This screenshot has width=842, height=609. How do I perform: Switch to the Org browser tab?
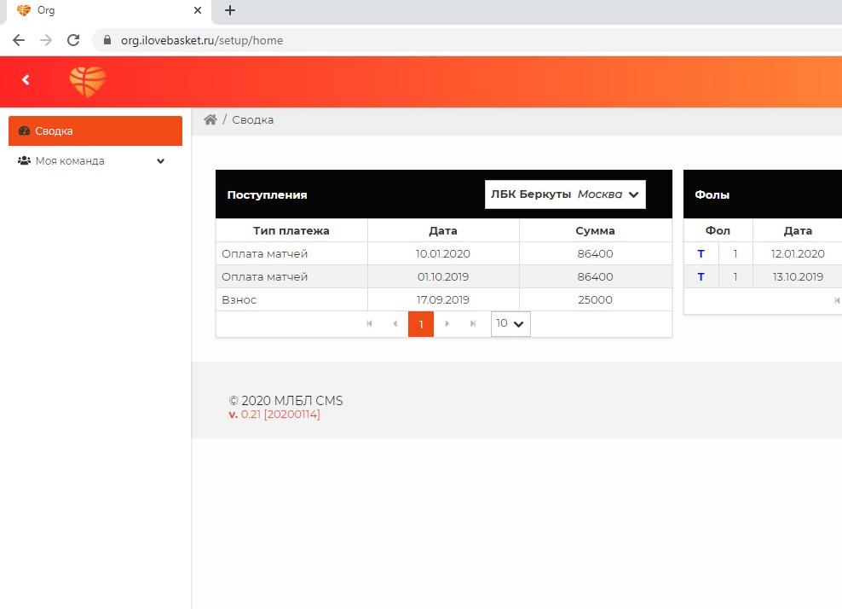(102, 11)
